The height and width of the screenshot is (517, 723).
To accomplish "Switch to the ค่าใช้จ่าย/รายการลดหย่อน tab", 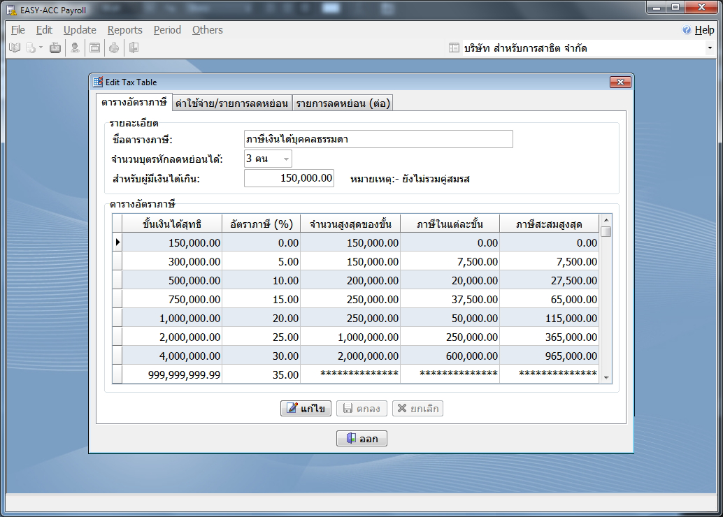I will click(x=231, y=103).
